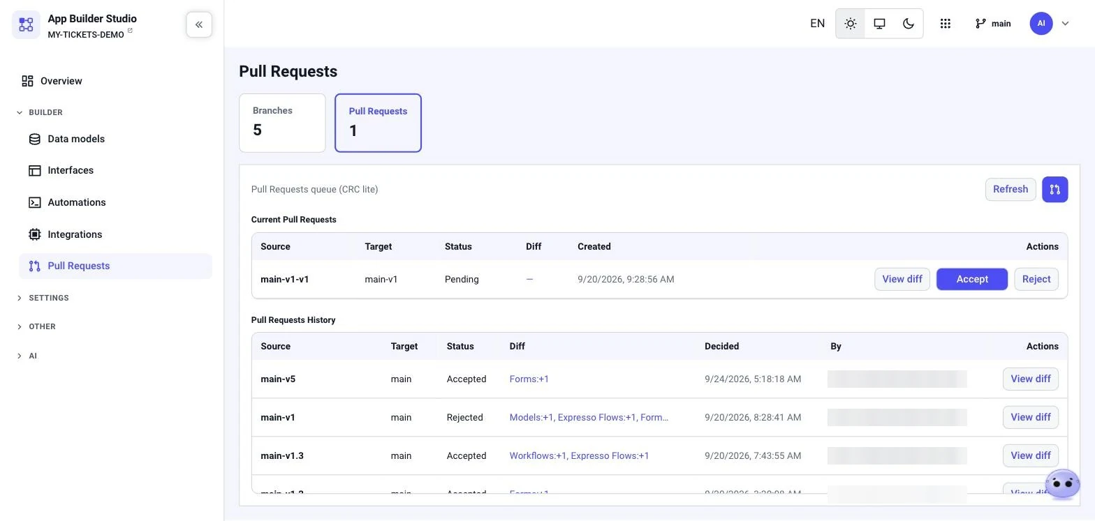Viewport: 1095px width, 521px height.
Task: Switch to system theme mode
Action: pos(879,24)
